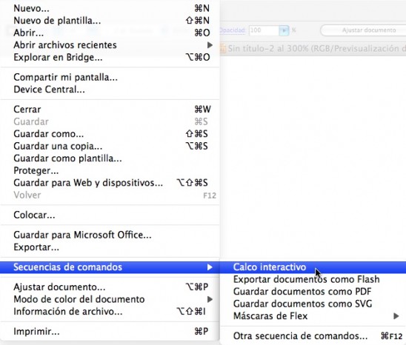Image resolution: width=406 pixels, height=345 pixels.
Task: Run Calco interactivo script
Action: point(313,267)
